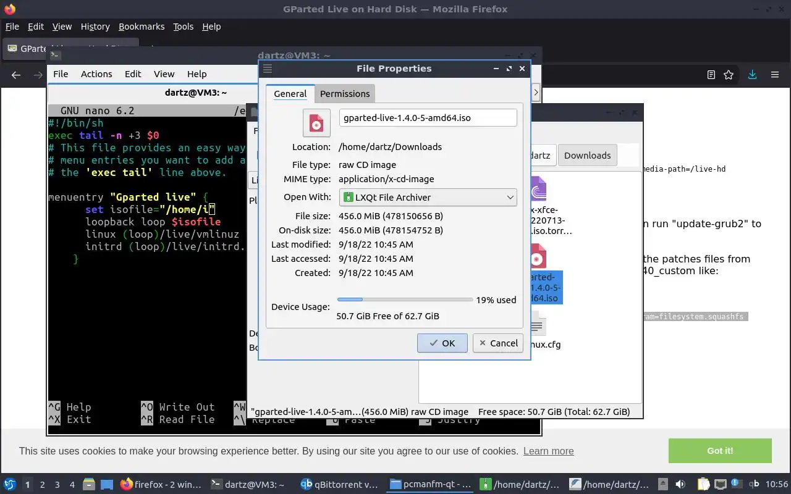Click update notifier tray icon
The height and width of the screenshot is (494, 791).
click(737, 484)
